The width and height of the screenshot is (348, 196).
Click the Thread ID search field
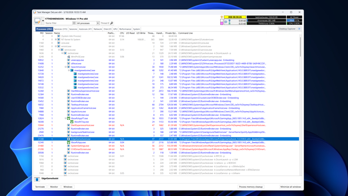click(x=105, y=23)
